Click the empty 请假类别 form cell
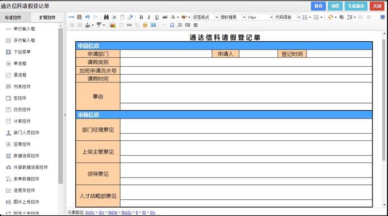The width and height of the screenshot is (388, 216). 246,62
